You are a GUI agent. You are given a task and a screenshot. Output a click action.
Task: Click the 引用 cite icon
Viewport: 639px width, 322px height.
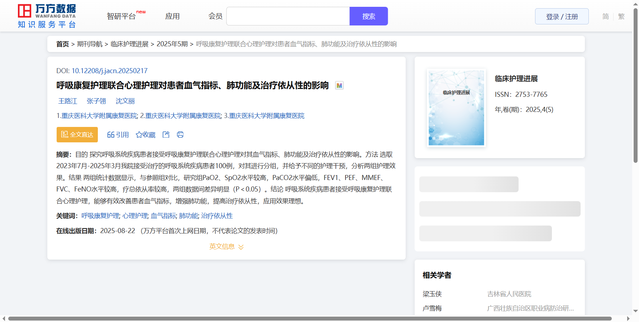pos(118,135)
